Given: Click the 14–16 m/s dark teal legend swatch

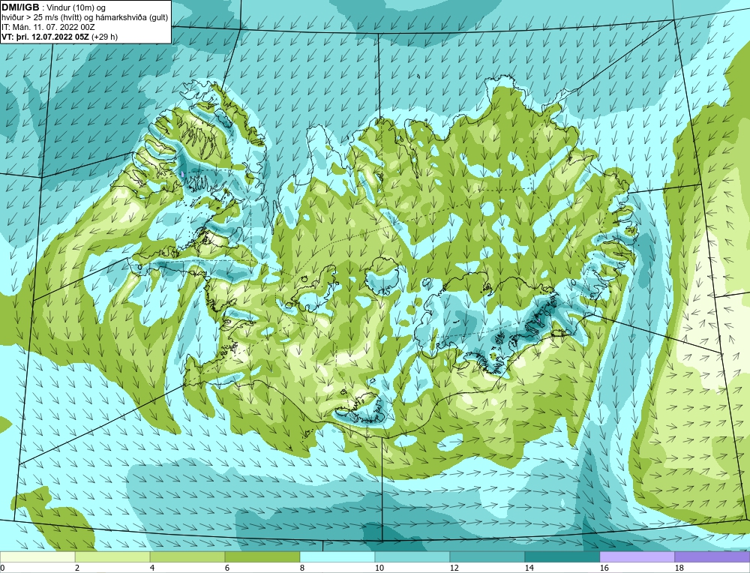Looking at the screenshot, I should (x=562, y=556).
